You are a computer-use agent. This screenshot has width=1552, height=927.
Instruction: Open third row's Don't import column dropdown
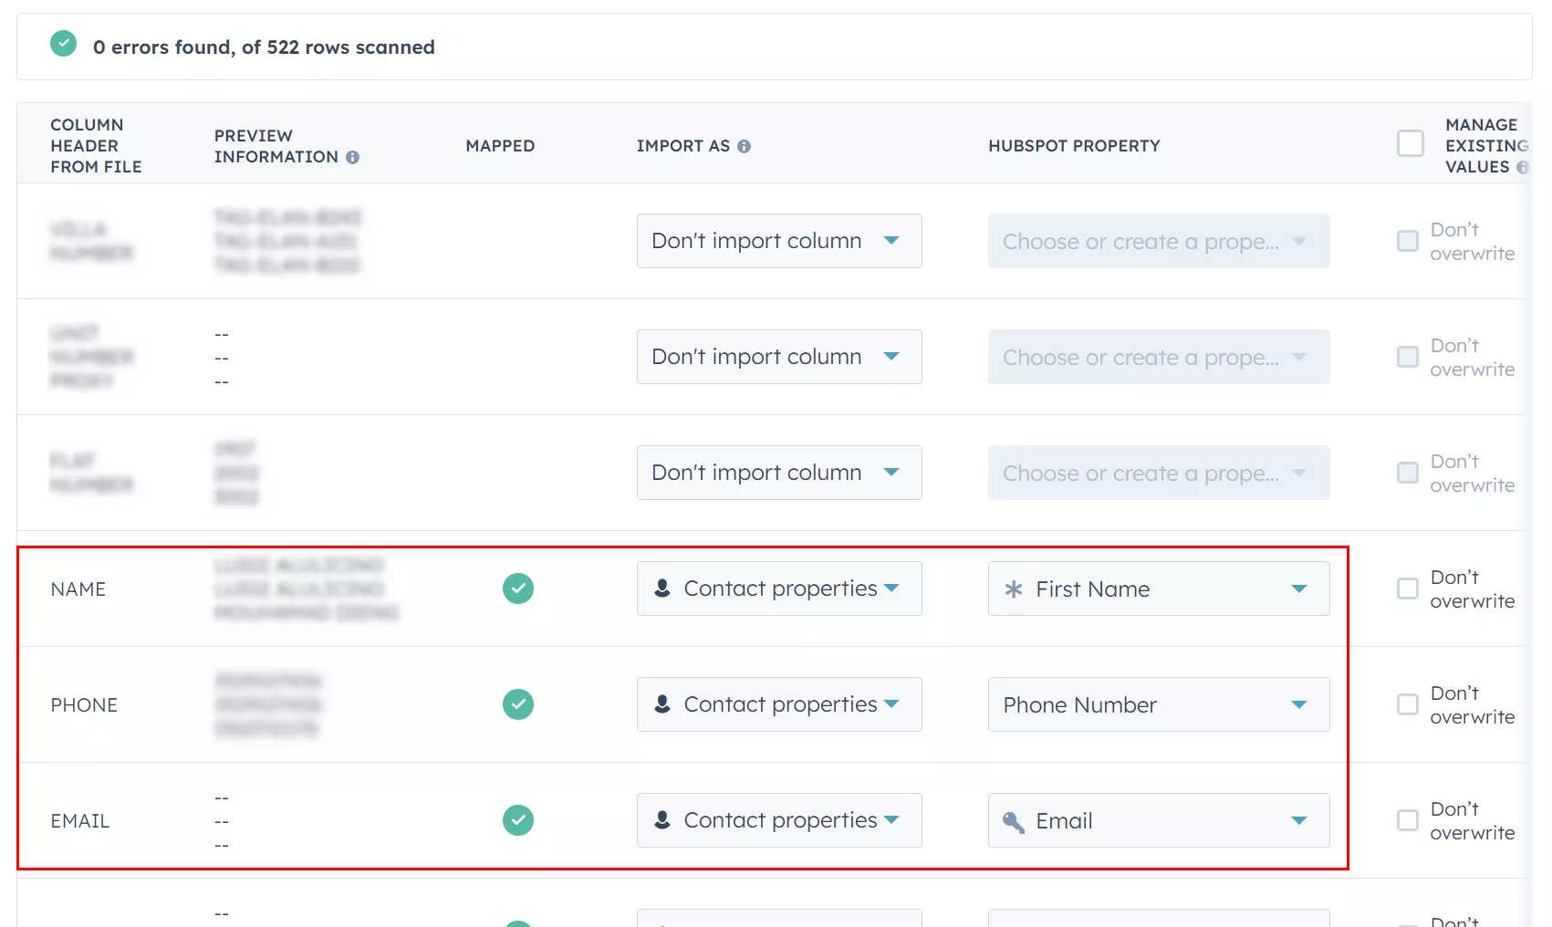click(779, 473)
